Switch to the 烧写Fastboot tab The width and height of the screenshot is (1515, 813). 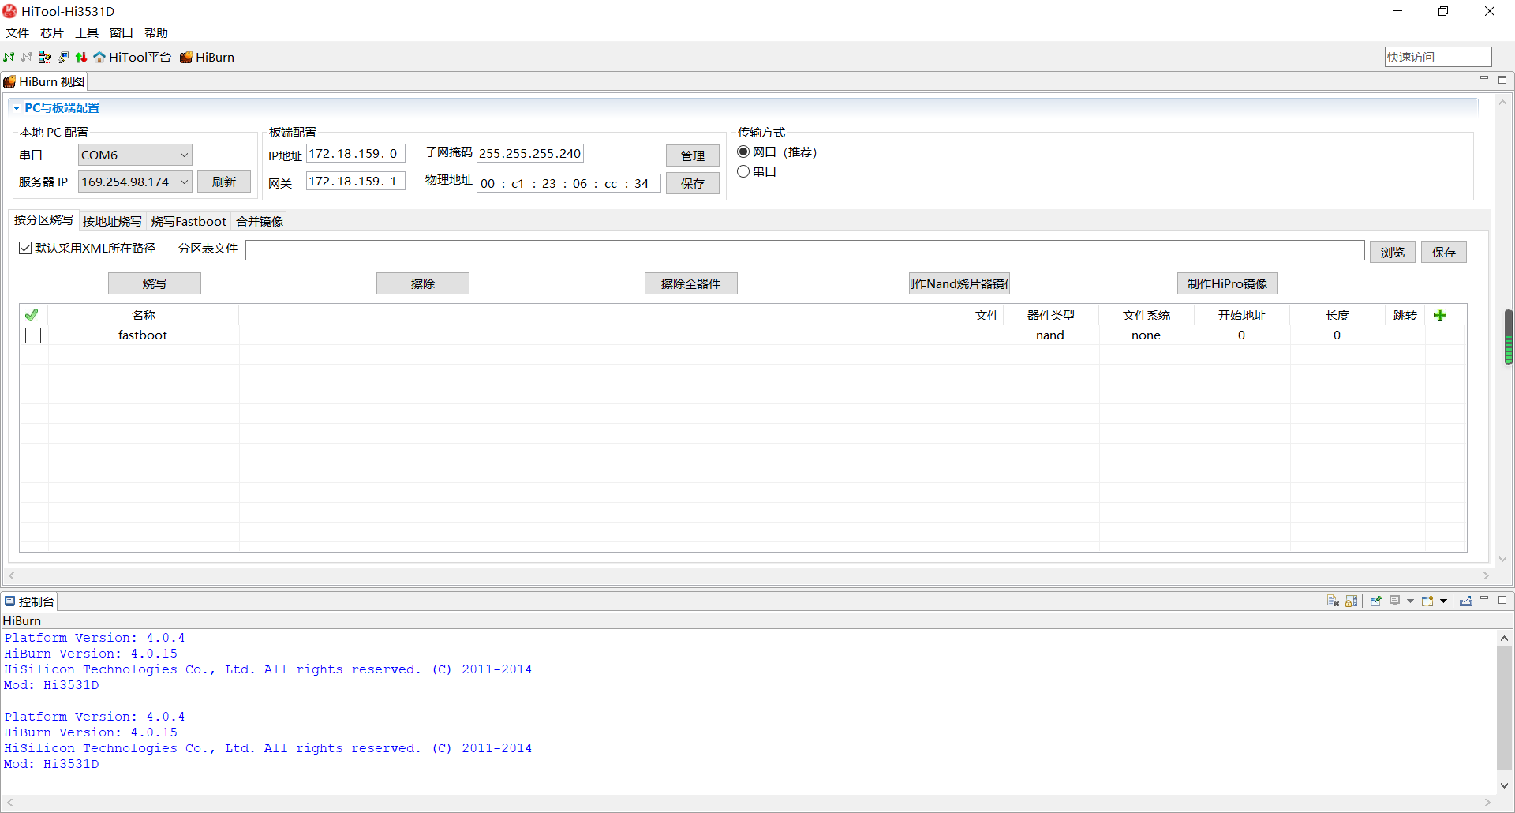pos(188,221)
